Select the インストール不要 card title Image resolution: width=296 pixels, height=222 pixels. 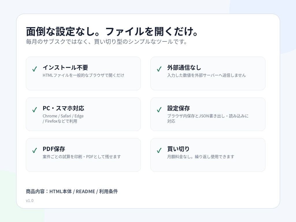coord(65,68)
